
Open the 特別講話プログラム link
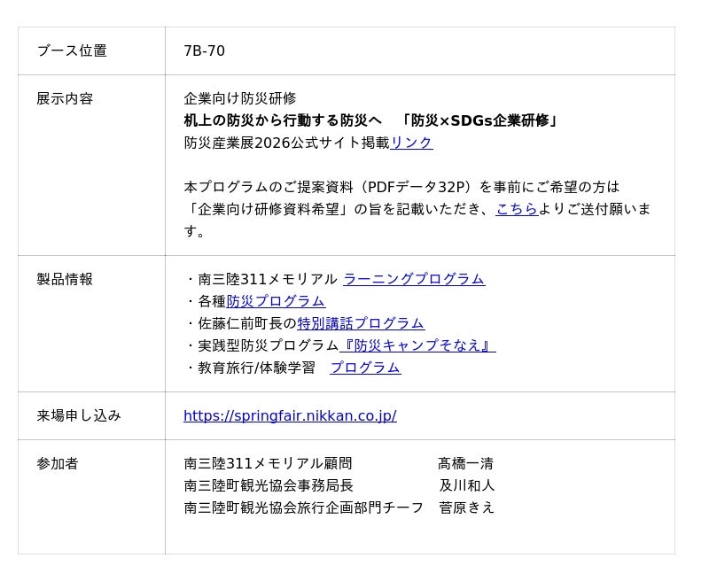(360, 323)
